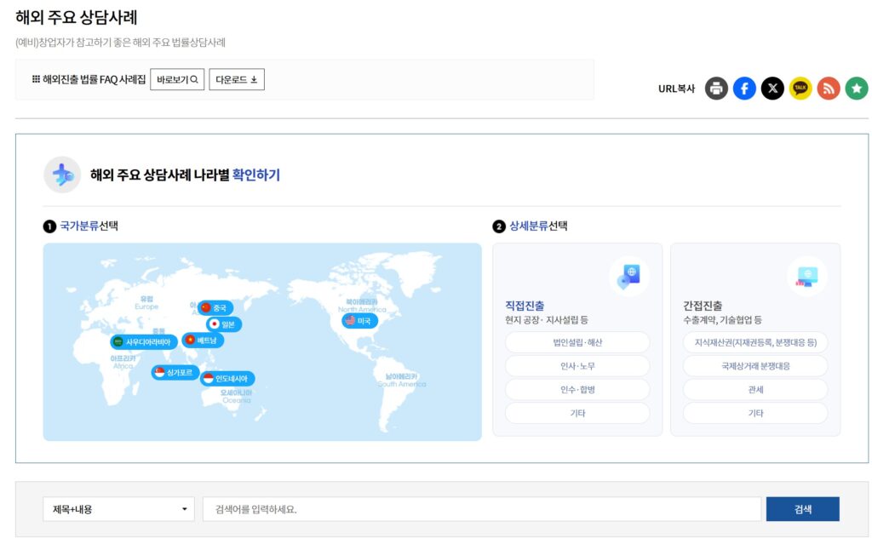Click the airplane icon beside country heading
The height and width of the screenshot is (544, 872).
[62, 175]
